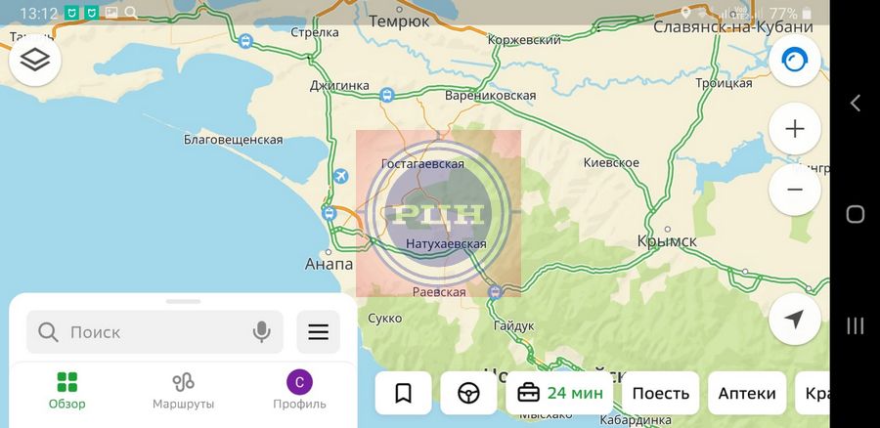Zoom in with the plus button
The height and width of the screenshot is (428, 880).
coord(795,129)
